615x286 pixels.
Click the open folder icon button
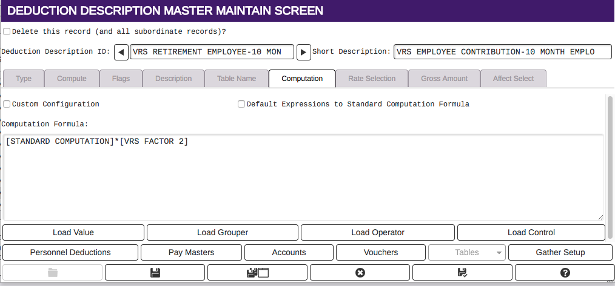(x=53, y=272)
